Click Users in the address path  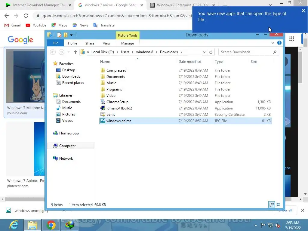tap(125, 52)
